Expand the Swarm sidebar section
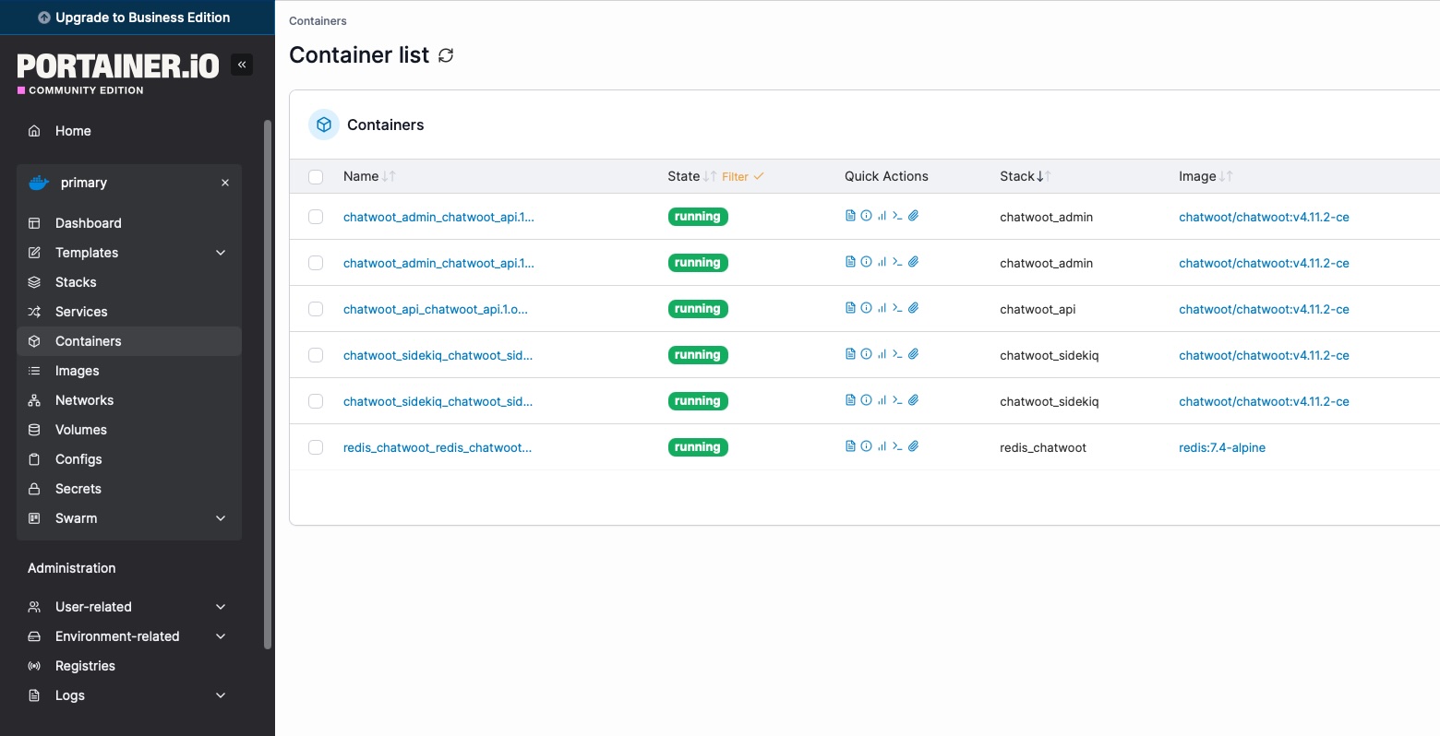 tap(221, 518)
